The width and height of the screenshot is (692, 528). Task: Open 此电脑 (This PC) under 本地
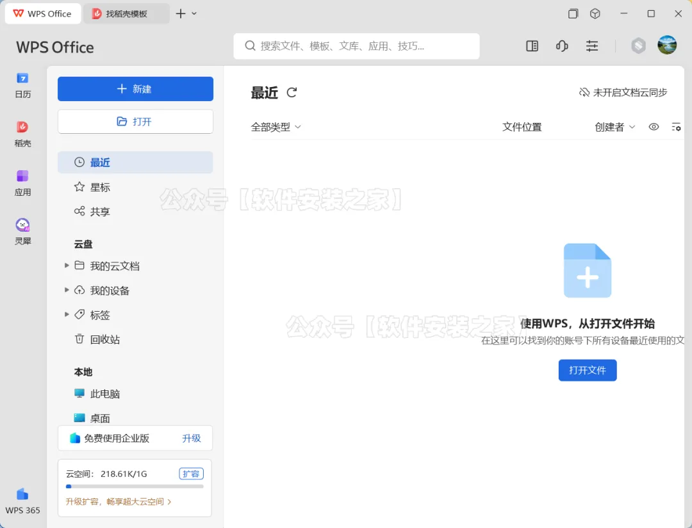coord(135,394)
